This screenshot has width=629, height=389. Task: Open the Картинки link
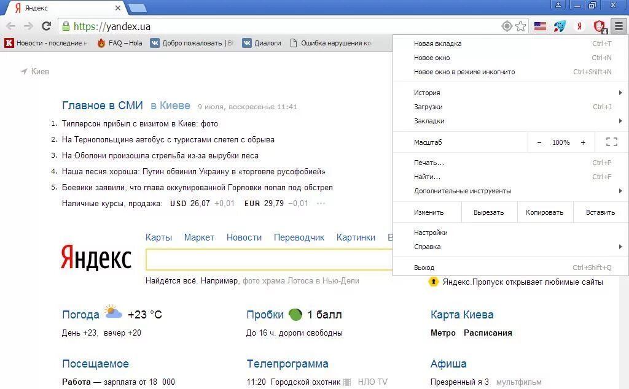[x=356, y=237]
